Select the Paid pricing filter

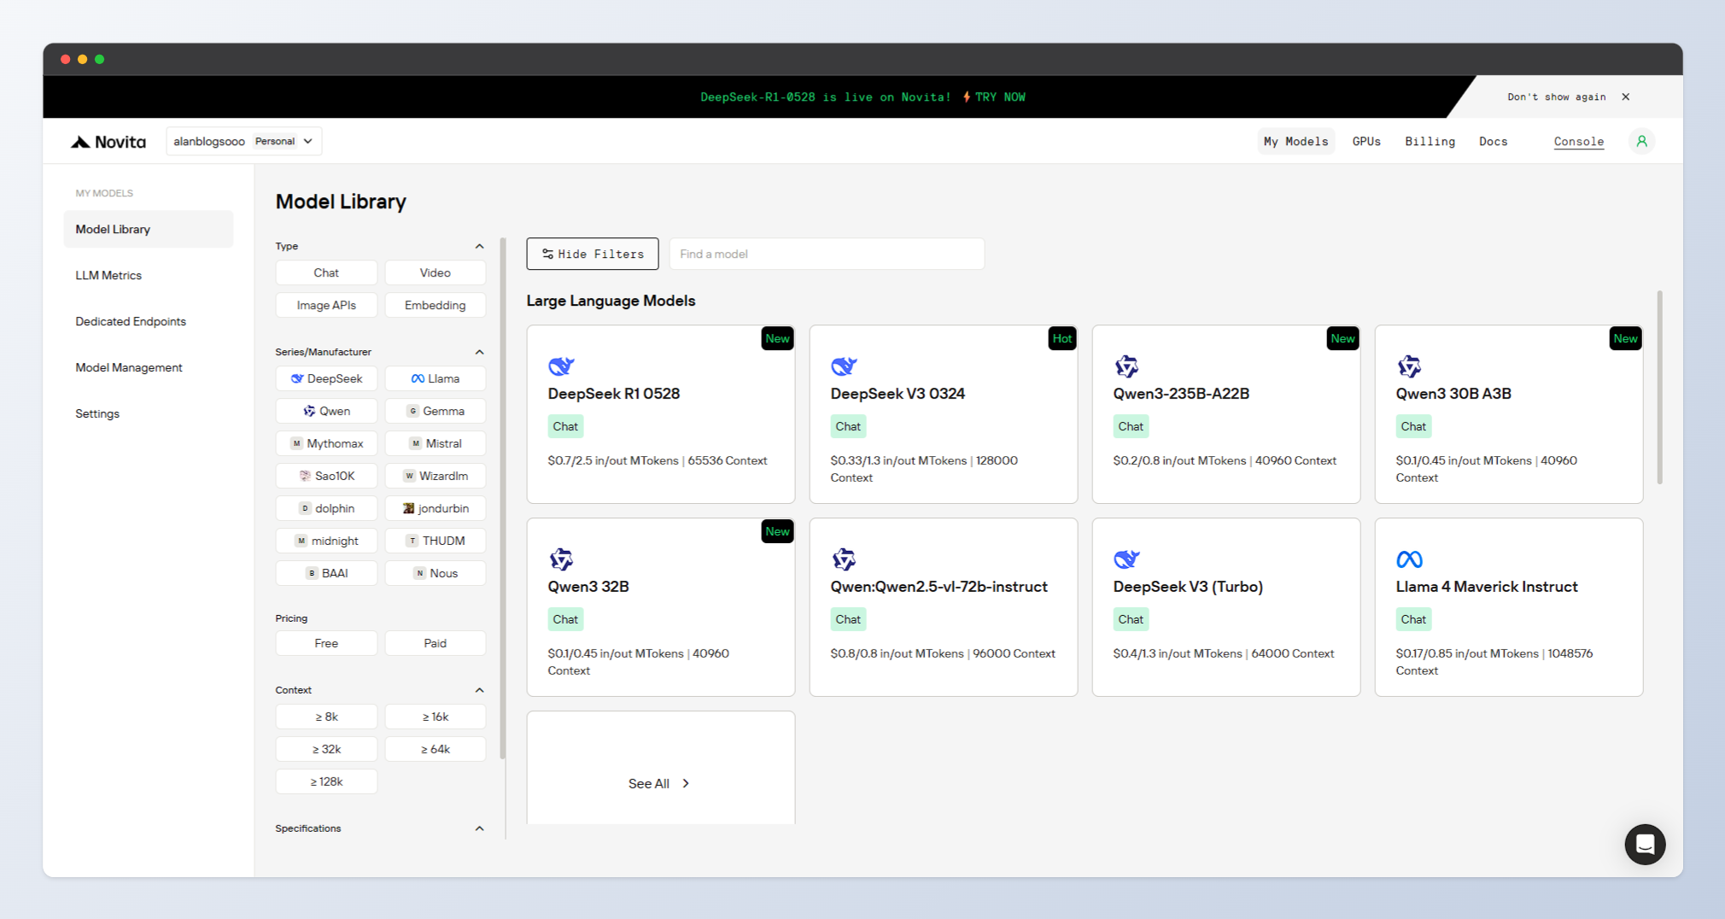tap(436, 643)
